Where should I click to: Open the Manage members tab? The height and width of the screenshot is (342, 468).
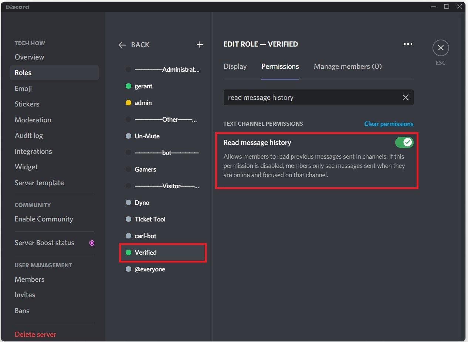tap(347, 67)
